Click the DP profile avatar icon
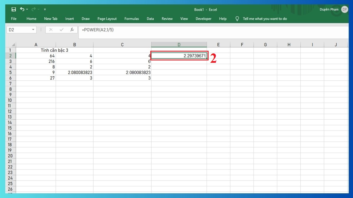 pyautogui.click(x=344, y=9)
